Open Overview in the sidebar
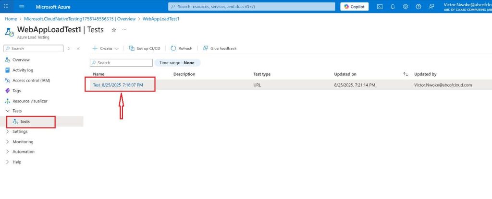492x199 pixels. [21, 60]
